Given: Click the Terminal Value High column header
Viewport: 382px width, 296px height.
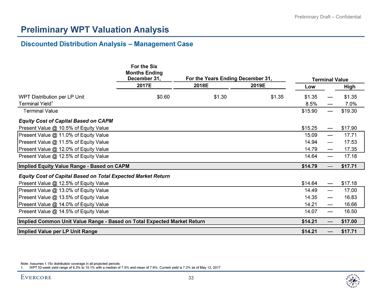Looking at the screenshot, I should 350,87.
